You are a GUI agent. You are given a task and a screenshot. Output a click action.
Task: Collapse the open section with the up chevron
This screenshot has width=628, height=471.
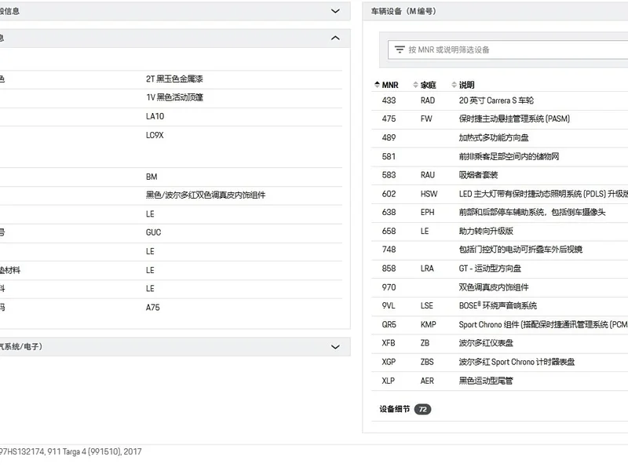coord(335,38)
